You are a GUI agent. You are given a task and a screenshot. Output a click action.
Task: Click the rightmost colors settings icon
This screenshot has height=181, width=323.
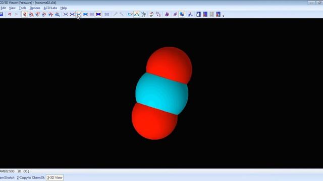point(219,14)
